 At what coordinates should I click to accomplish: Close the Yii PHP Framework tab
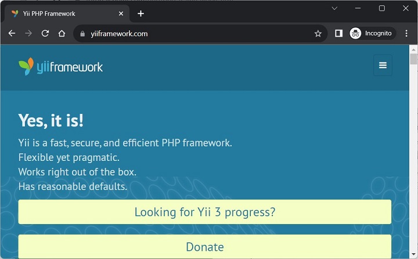[x=121, y=13]
